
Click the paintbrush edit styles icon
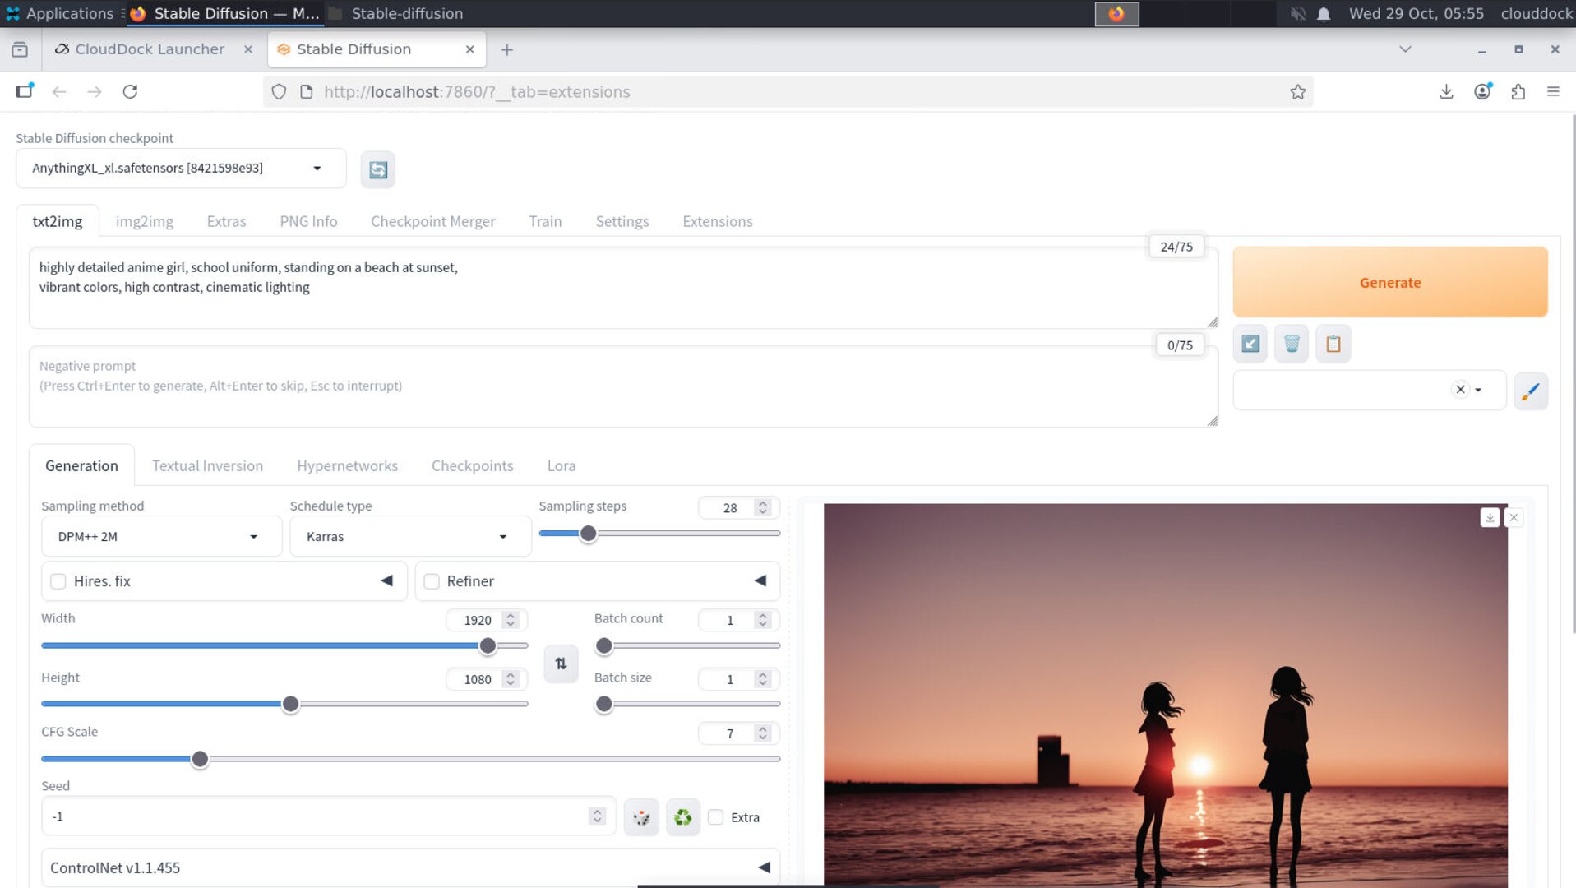(1530, 391)
